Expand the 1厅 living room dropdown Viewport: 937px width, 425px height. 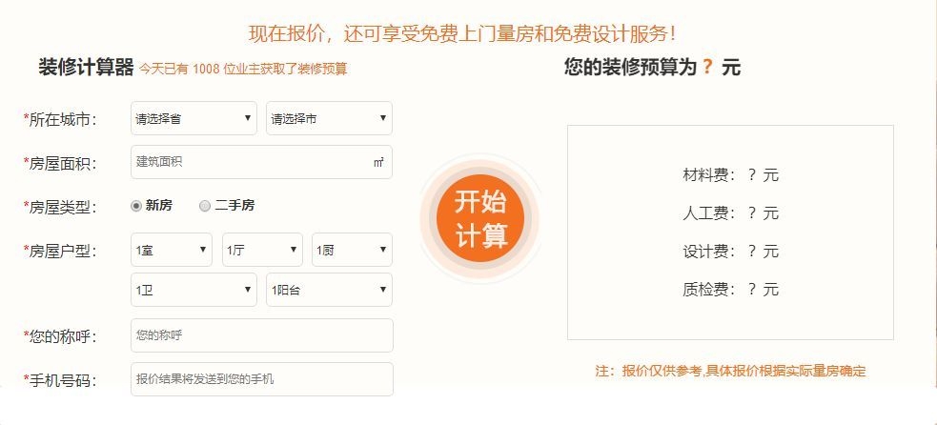click(x=262, y=250)
